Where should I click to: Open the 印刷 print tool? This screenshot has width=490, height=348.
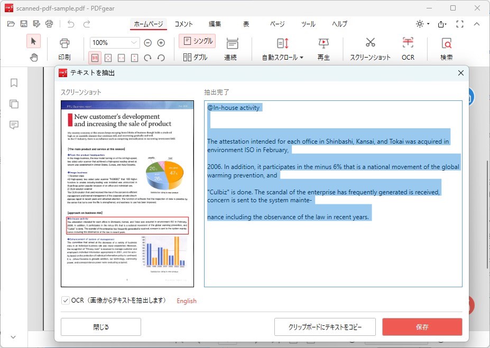65,49
